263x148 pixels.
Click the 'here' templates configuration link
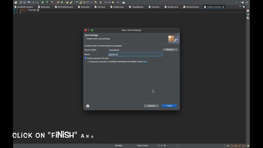[144, 62]
